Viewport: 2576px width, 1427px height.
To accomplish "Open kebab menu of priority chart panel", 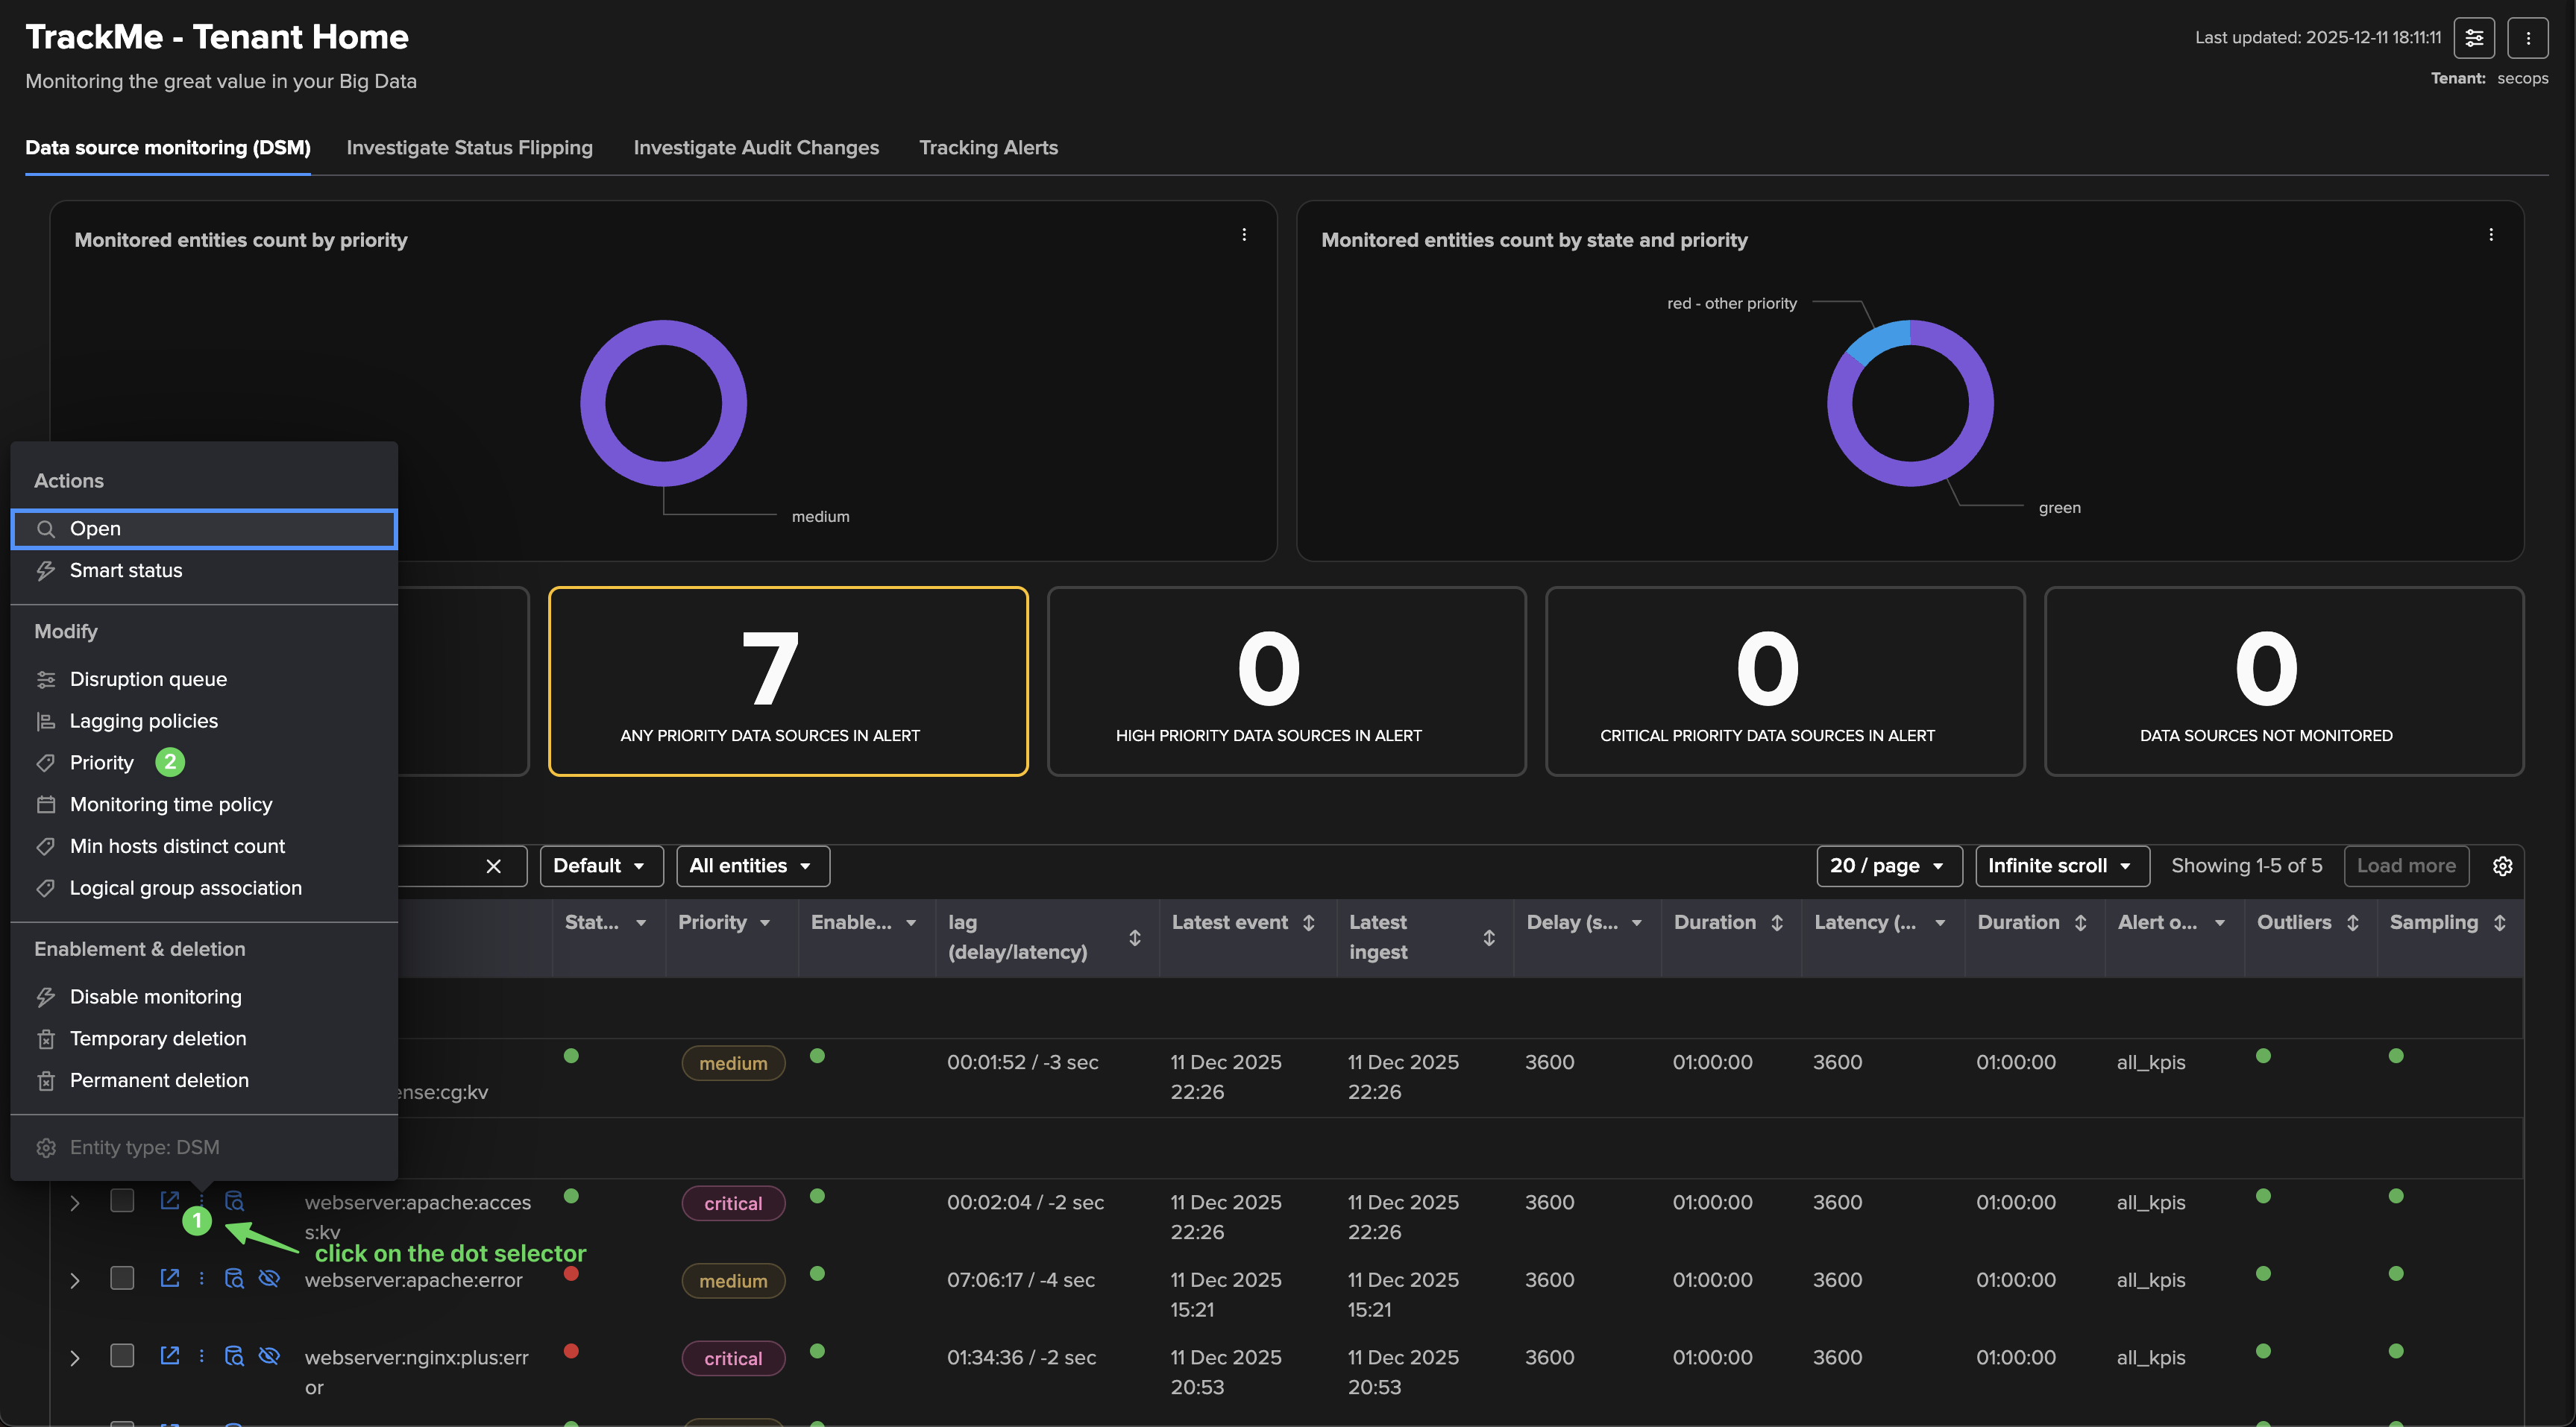I will coord(1244,235).
